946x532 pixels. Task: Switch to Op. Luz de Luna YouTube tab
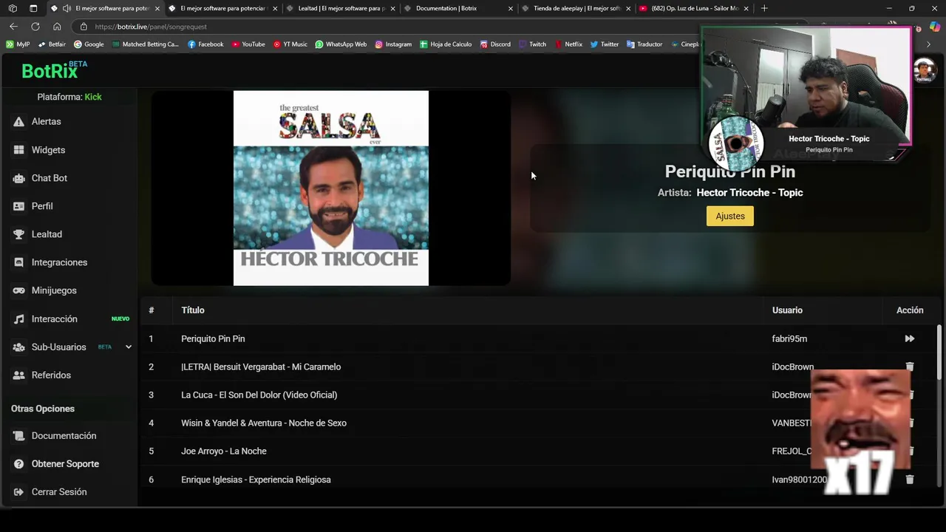point(693,8)
